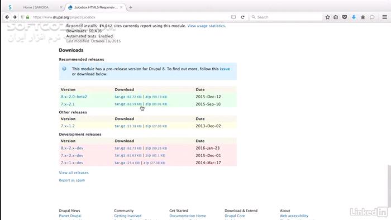Viewport: 391px width, 220px height.
Task: Select the Juicebox HTML5 Responsive tab
Action: pyautogui.click(x=96, y=7)
